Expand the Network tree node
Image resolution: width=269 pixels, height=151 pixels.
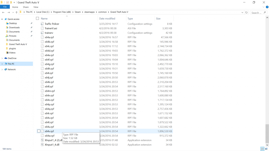pos(2,70)
